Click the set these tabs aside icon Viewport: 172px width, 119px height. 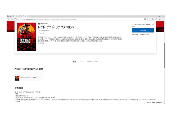click(11, 16)
